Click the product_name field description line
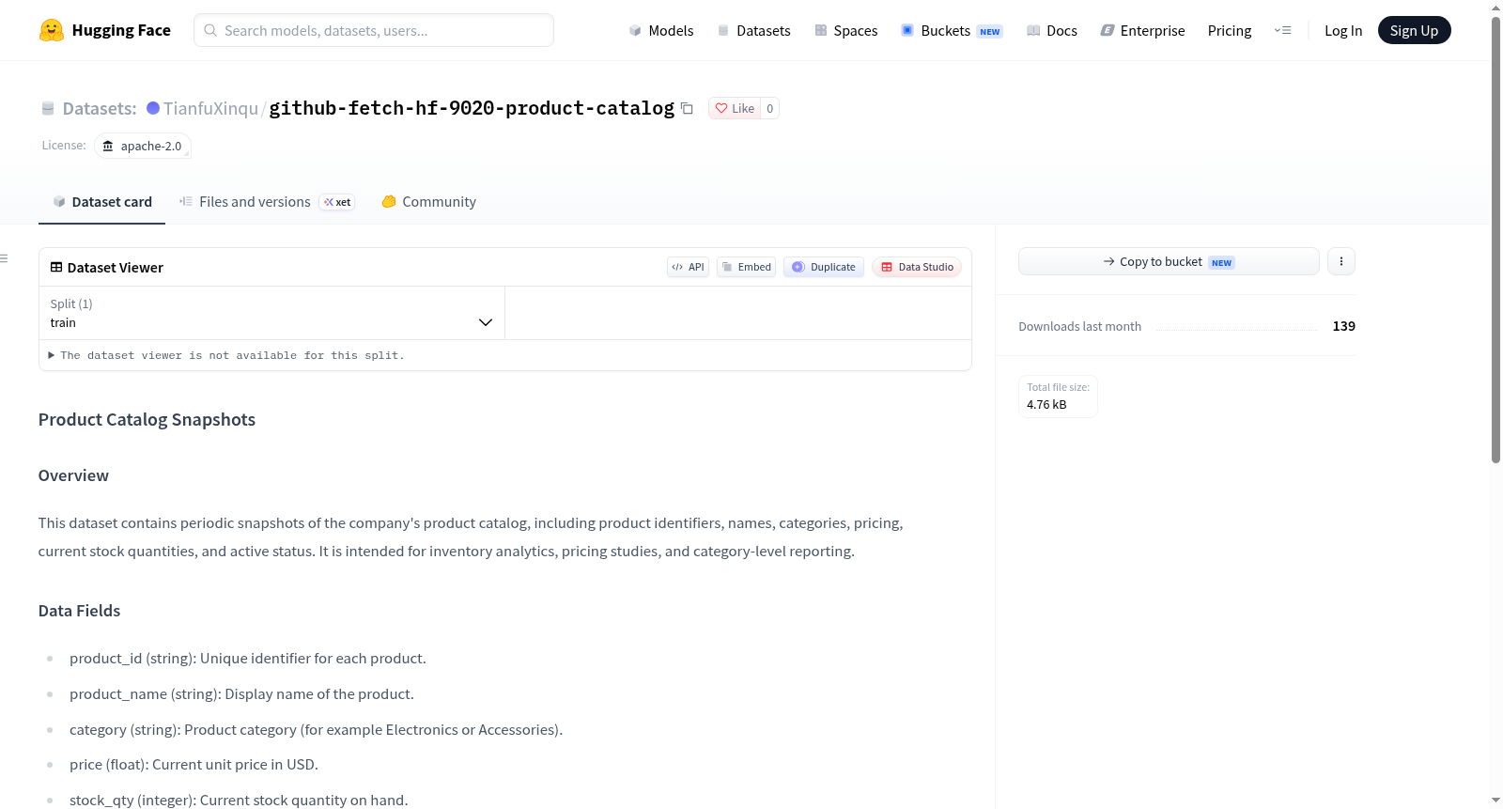 (x=241, y=693)
